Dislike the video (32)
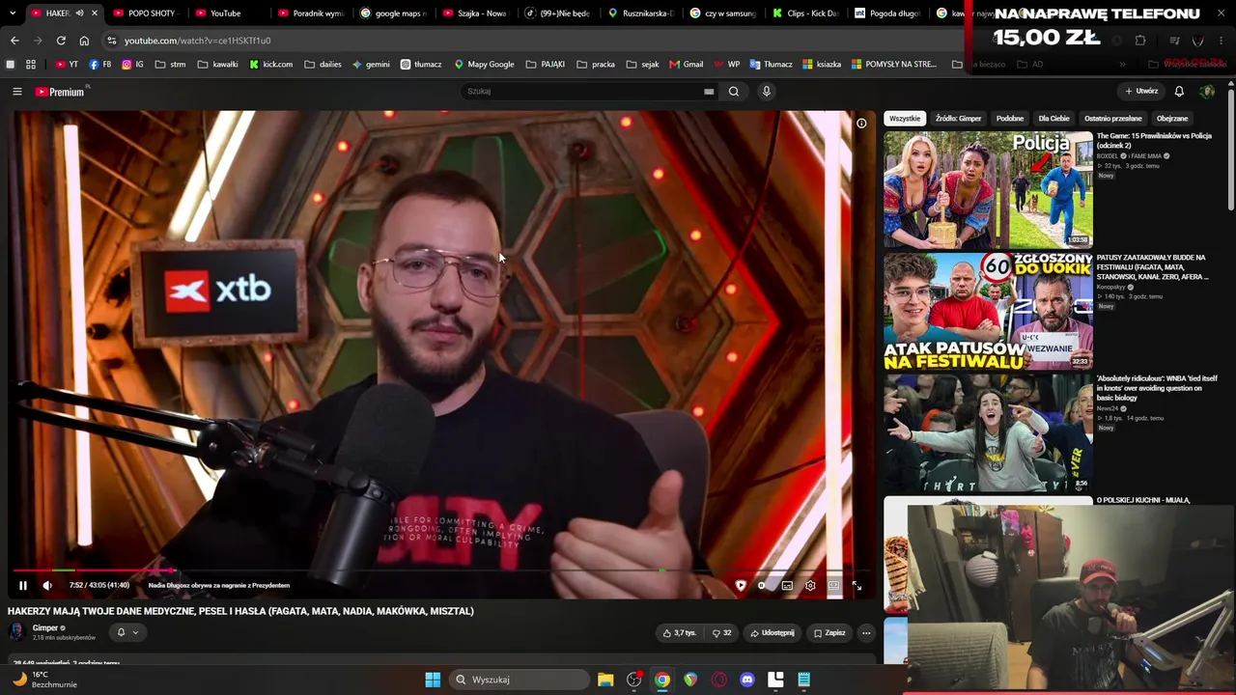Screen dimensions: 1236x695 click(x=721, y=633)
